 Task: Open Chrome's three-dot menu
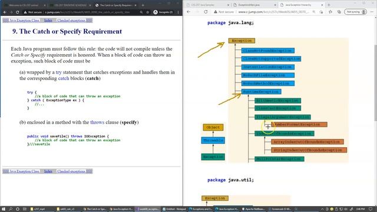(178, 12)
